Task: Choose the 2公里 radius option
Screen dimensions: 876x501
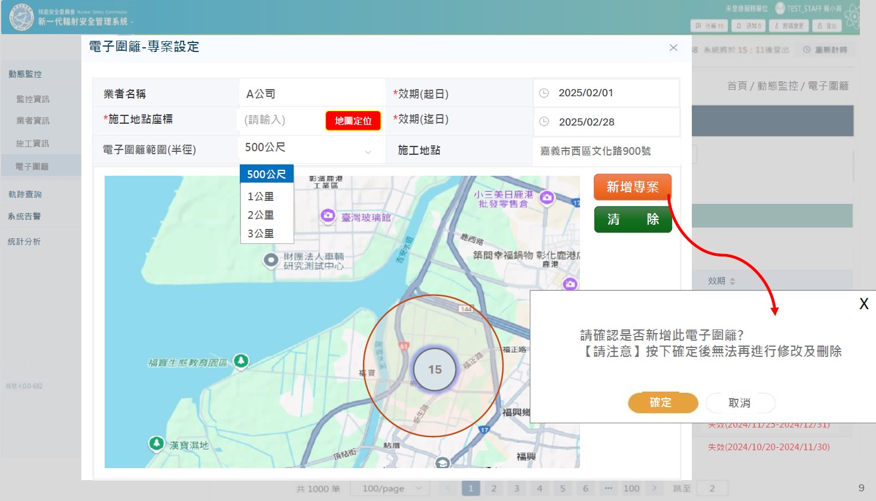Action: [x=261, y=215]
